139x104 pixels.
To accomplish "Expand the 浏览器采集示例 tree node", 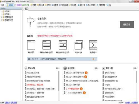I will 1,17.
